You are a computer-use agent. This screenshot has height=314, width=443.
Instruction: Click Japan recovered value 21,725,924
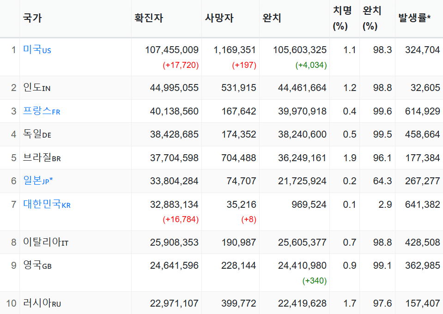[x=302, y=181]
